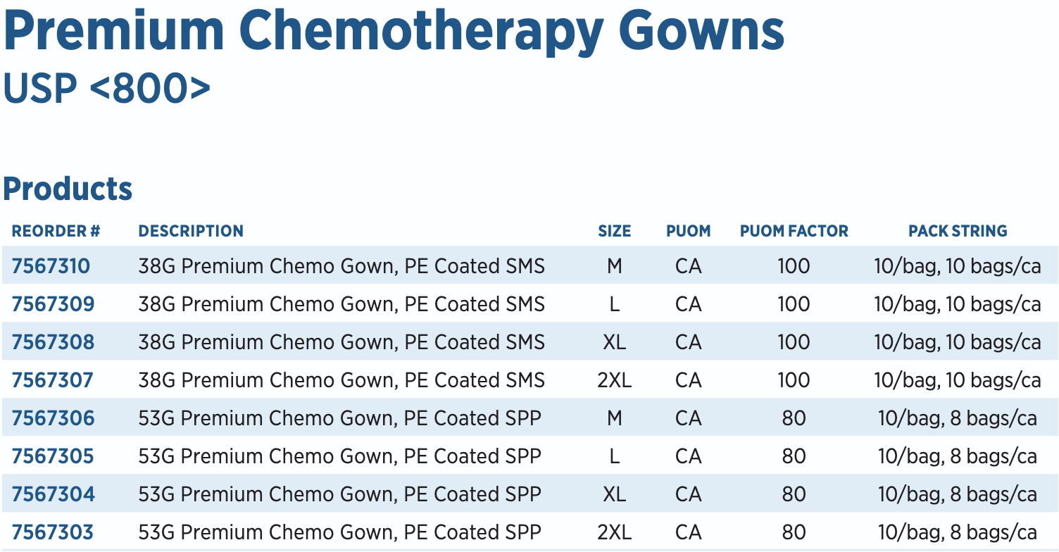This screenshot has height=552, width=1059.
Task: Click the pack string for item 7567306
Action: coord(958,418)
